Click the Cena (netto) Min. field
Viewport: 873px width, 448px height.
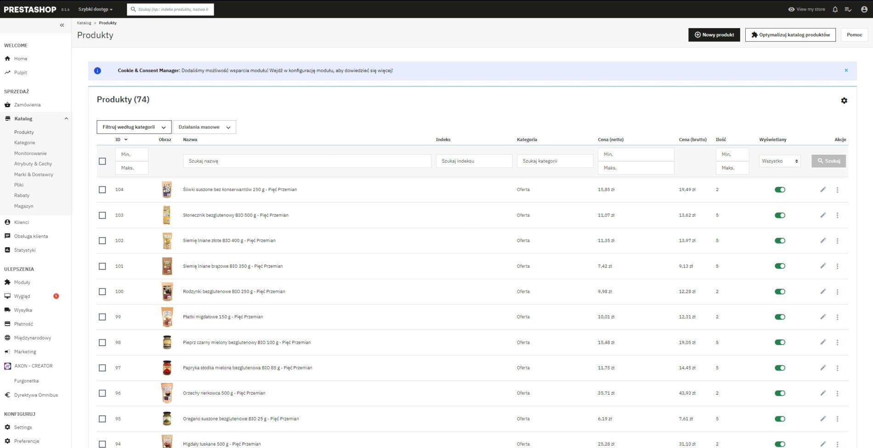(636, 154)
